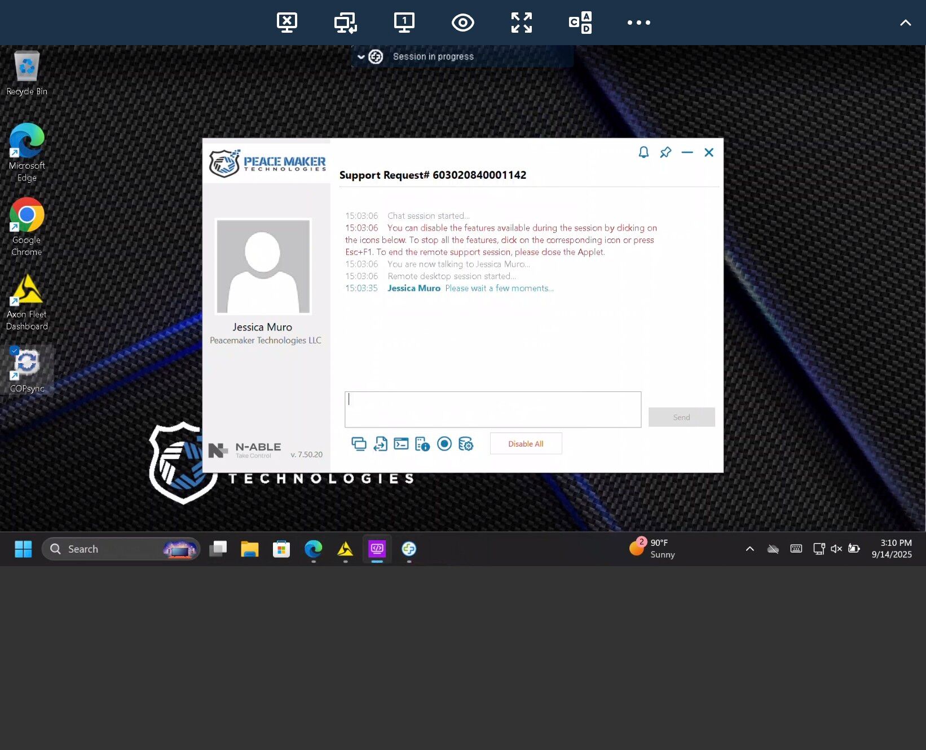Image resolution: width=926 pixels, height=750 pixels.
Task: Select monitor 1 icon in top toolbar
Action: 404,23
